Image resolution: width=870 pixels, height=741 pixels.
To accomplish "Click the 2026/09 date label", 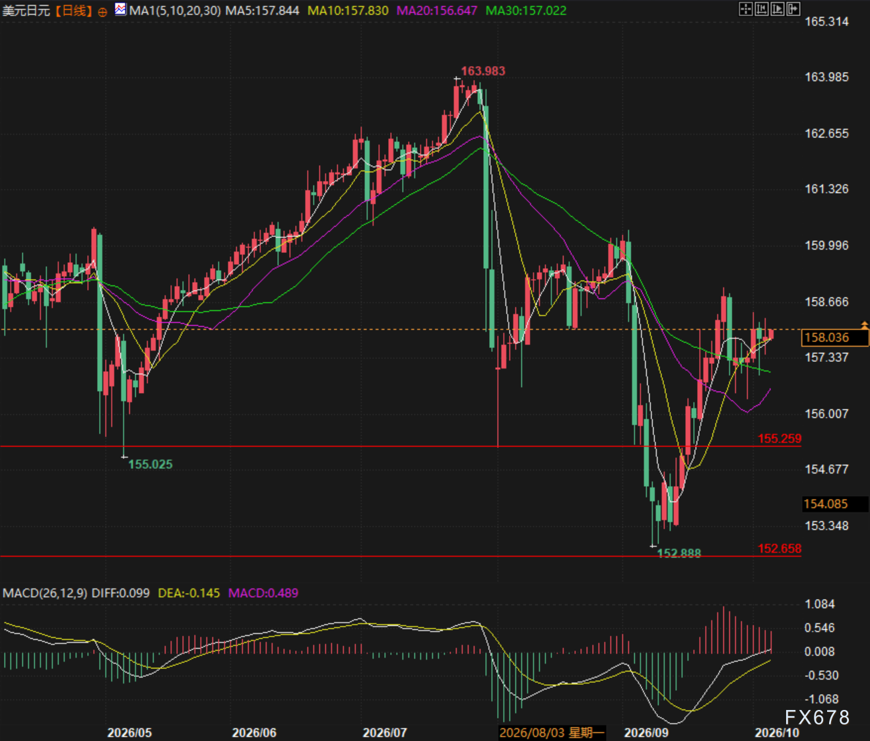I will click(x=646, y=732).
